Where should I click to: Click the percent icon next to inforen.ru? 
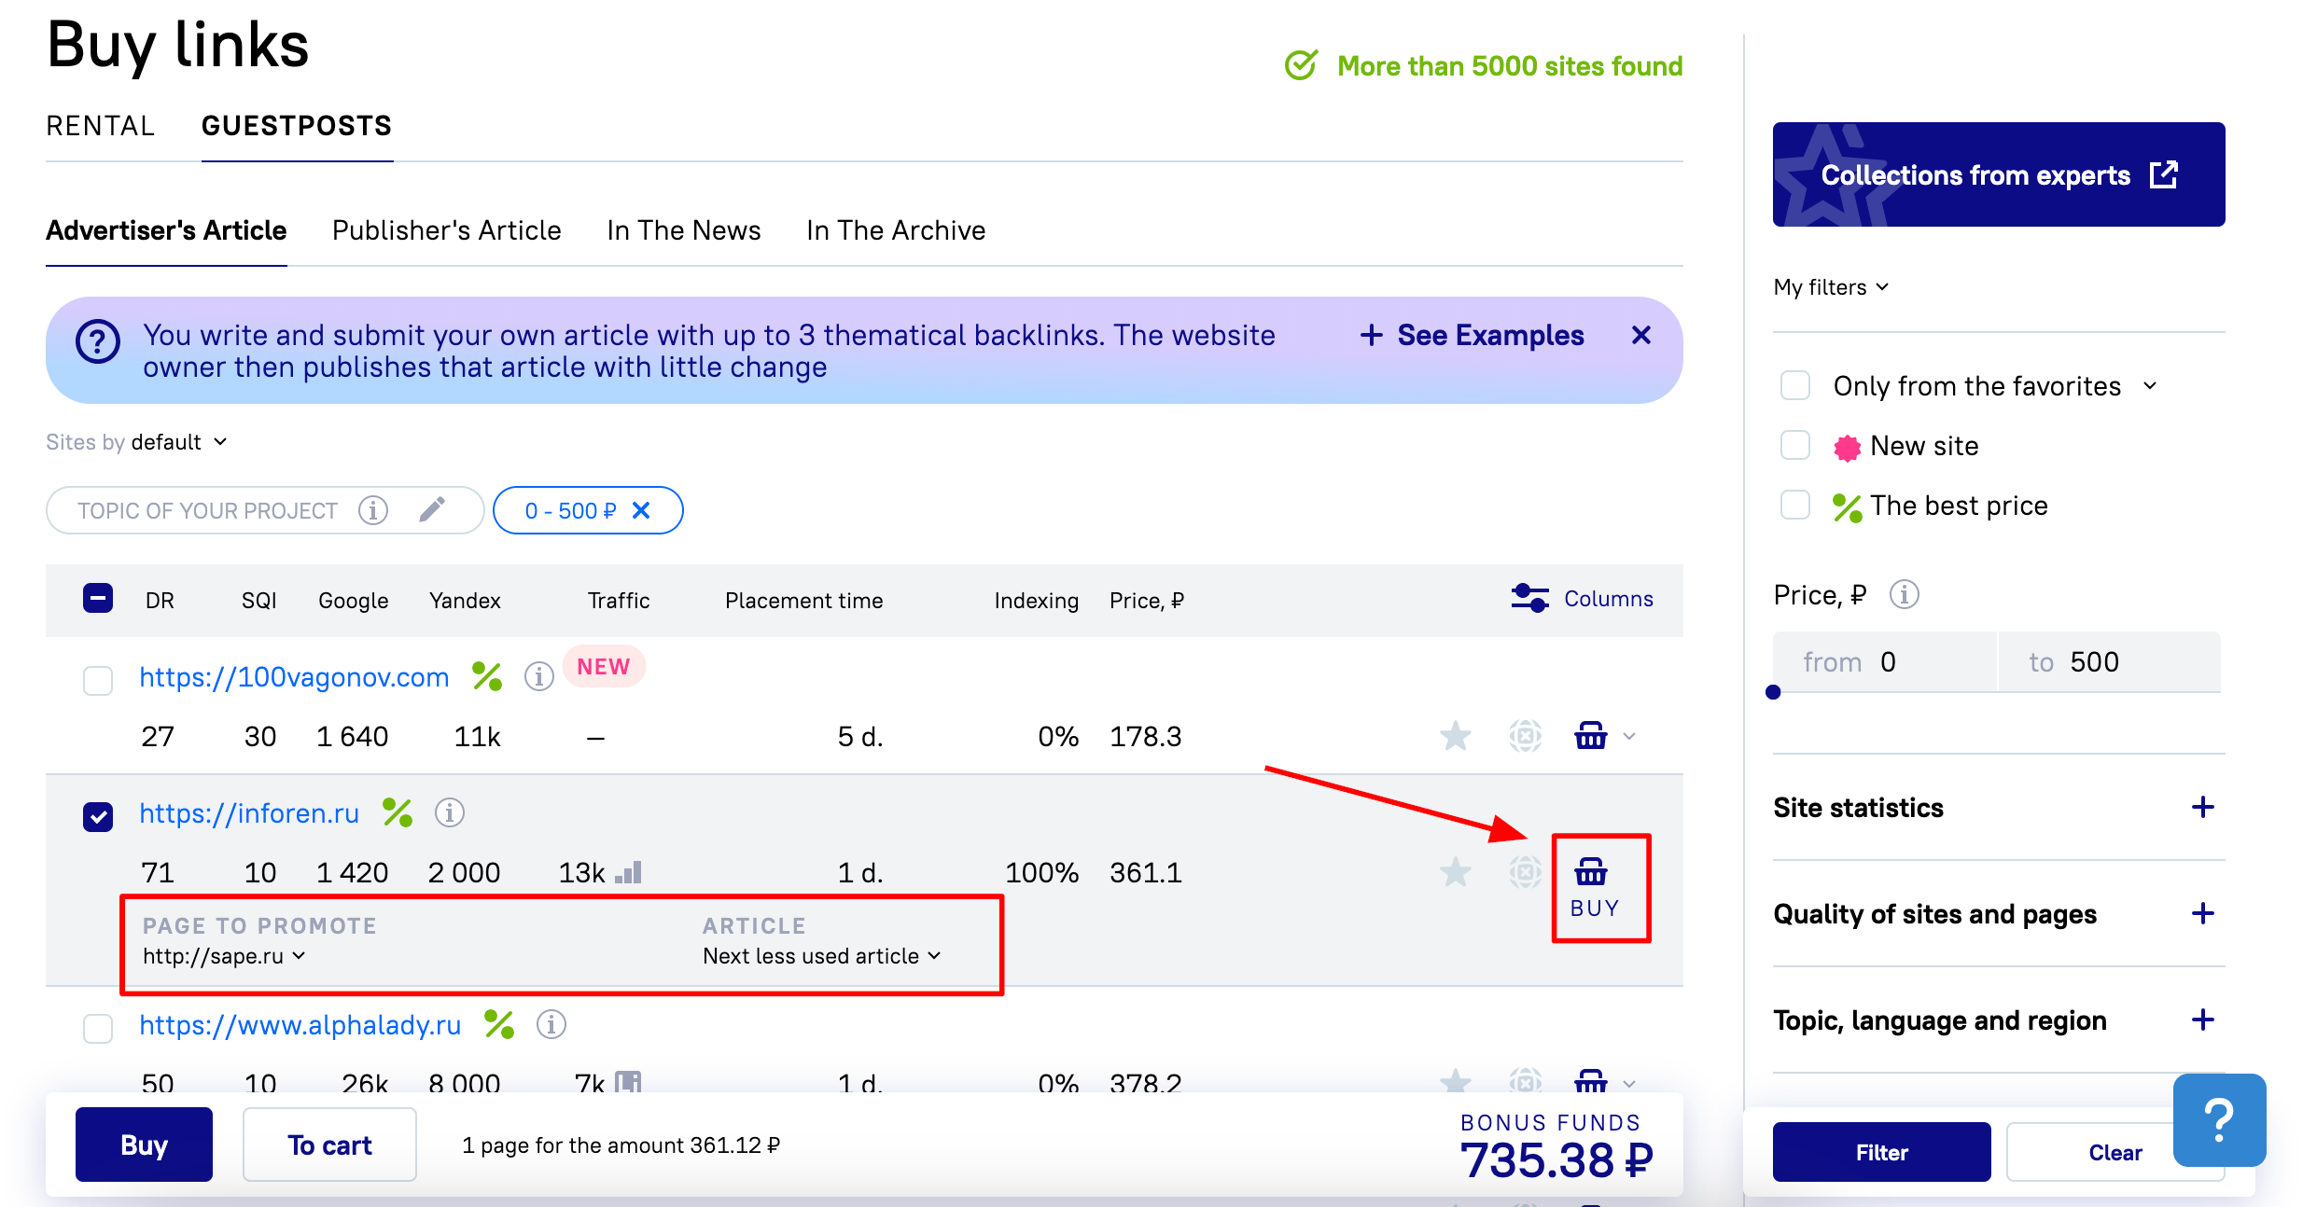point(398,812)
